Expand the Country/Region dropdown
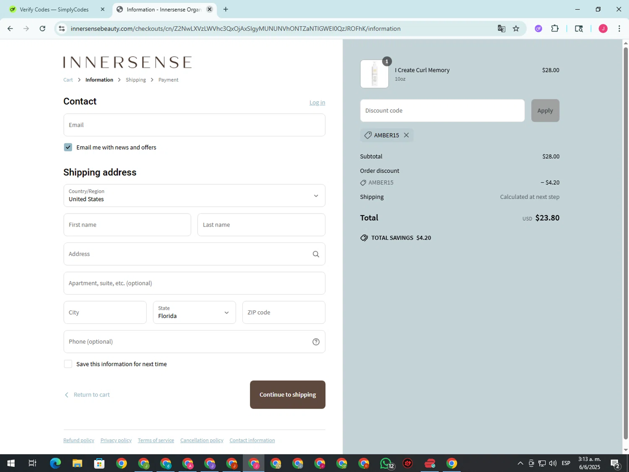Screen dimensions: 629x472 point(194,196)
